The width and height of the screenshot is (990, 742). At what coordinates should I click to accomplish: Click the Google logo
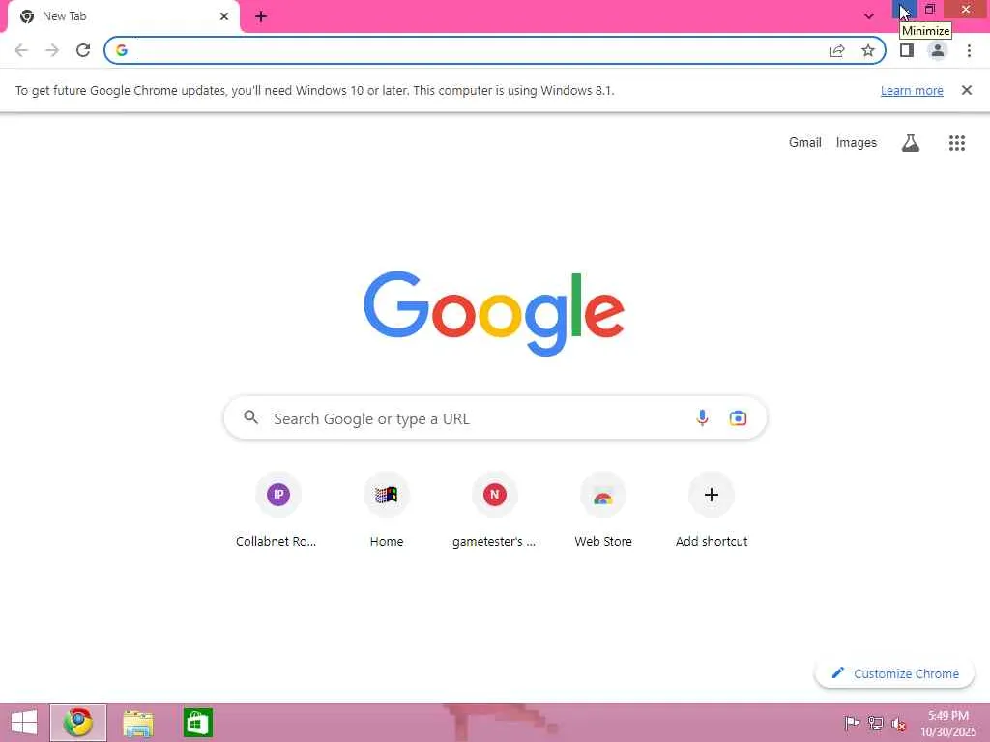pos(494,313)
